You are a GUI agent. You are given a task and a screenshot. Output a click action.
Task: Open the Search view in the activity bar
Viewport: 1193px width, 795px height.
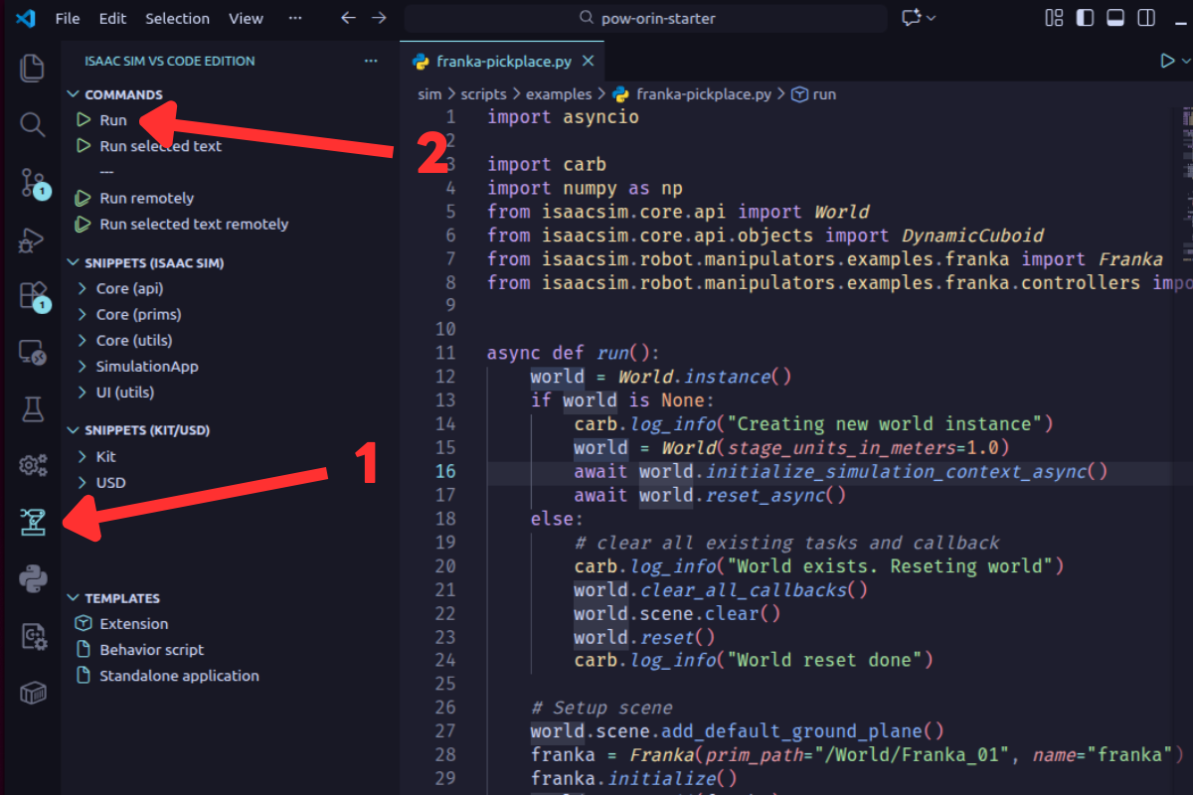click(32, 125)
